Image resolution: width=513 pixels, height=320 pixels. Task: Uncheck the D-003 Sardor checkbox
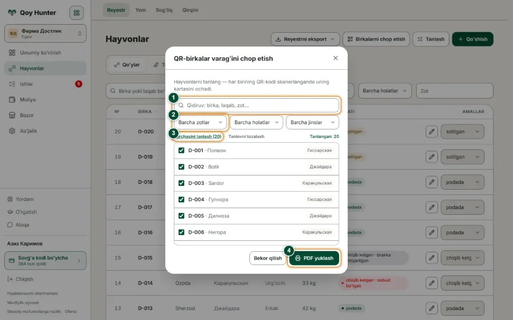pos(181,183)
